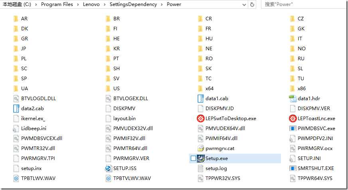Select the BTVLOGDL.DLL file icon
Screen dimensions: 348x190
pos(16,98)
